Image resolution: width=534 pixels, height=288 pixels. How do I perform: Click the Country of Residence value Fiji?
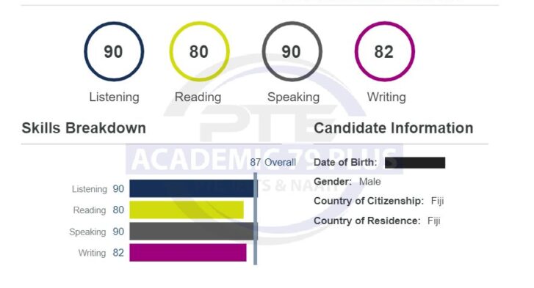click(x=434, y=221)
